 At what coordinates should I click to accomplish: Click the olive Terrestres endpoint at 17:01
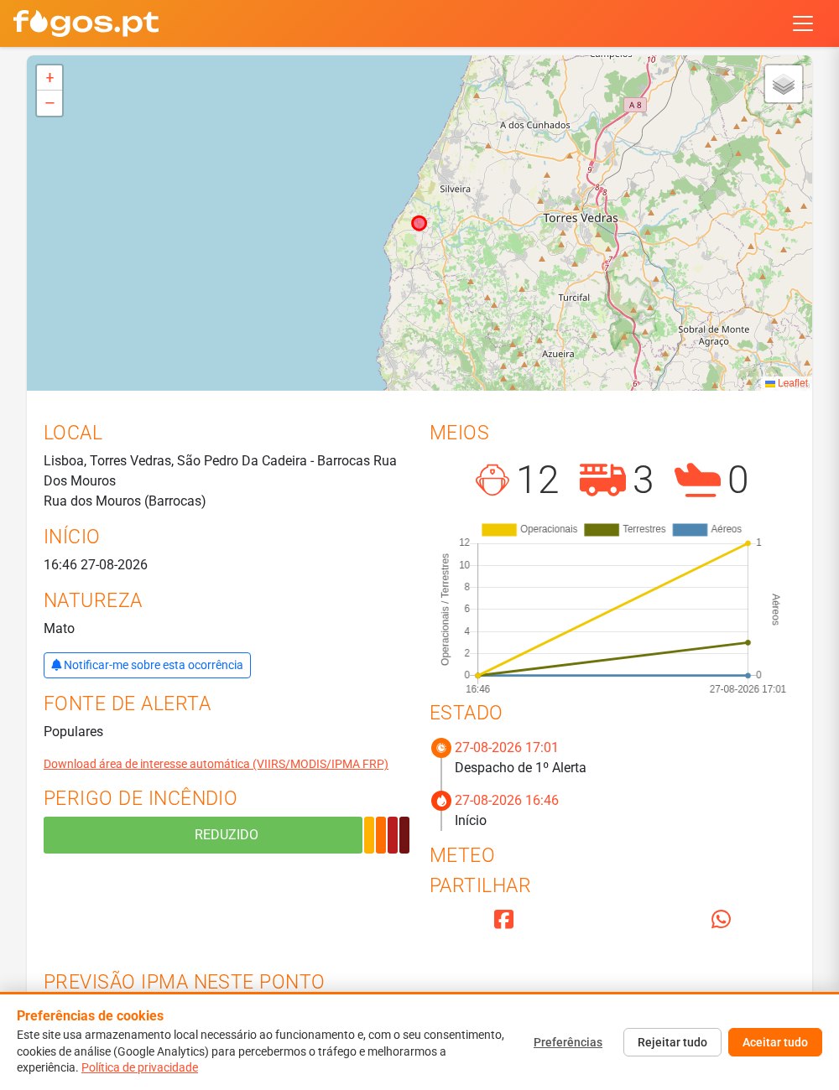pos(748,642)
